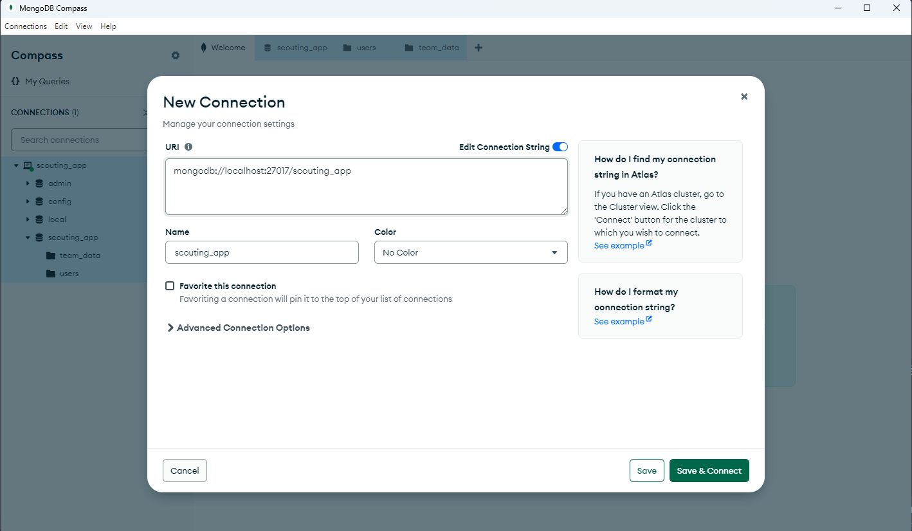Click the Cancel button

coord(185,470)
